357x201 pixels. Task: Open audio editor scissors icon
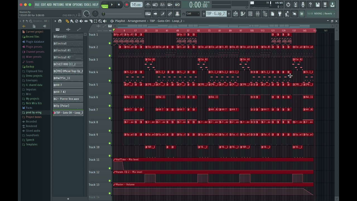(295, 4)
